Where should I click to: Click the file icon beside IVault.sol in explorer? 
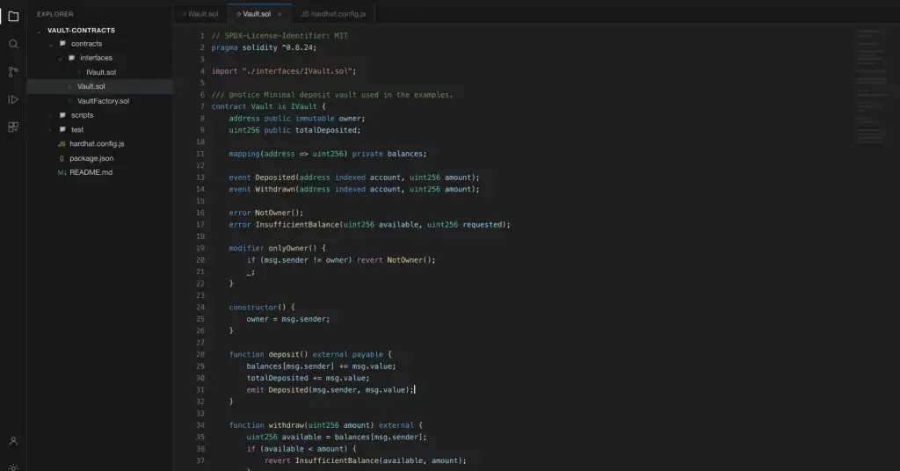(79, 72)
